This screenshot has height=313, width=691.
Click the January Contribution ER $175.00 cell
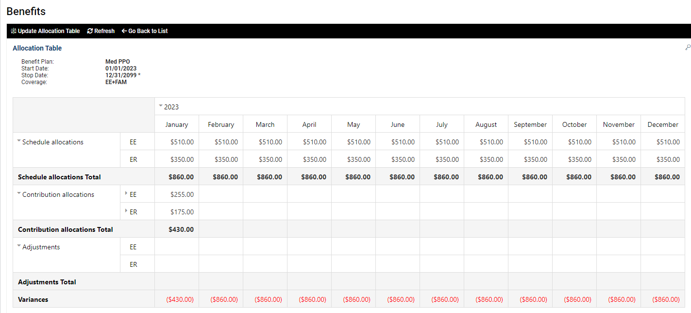click(x=177, y=212)
